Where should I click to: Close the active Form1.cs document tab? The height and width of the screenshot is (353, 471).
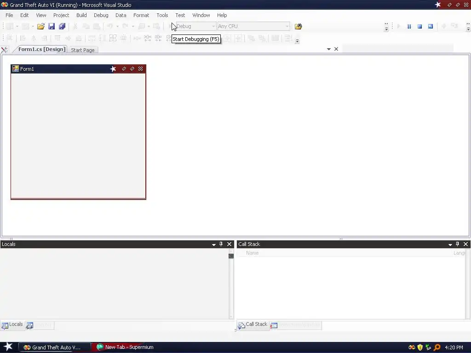(336, 49)
